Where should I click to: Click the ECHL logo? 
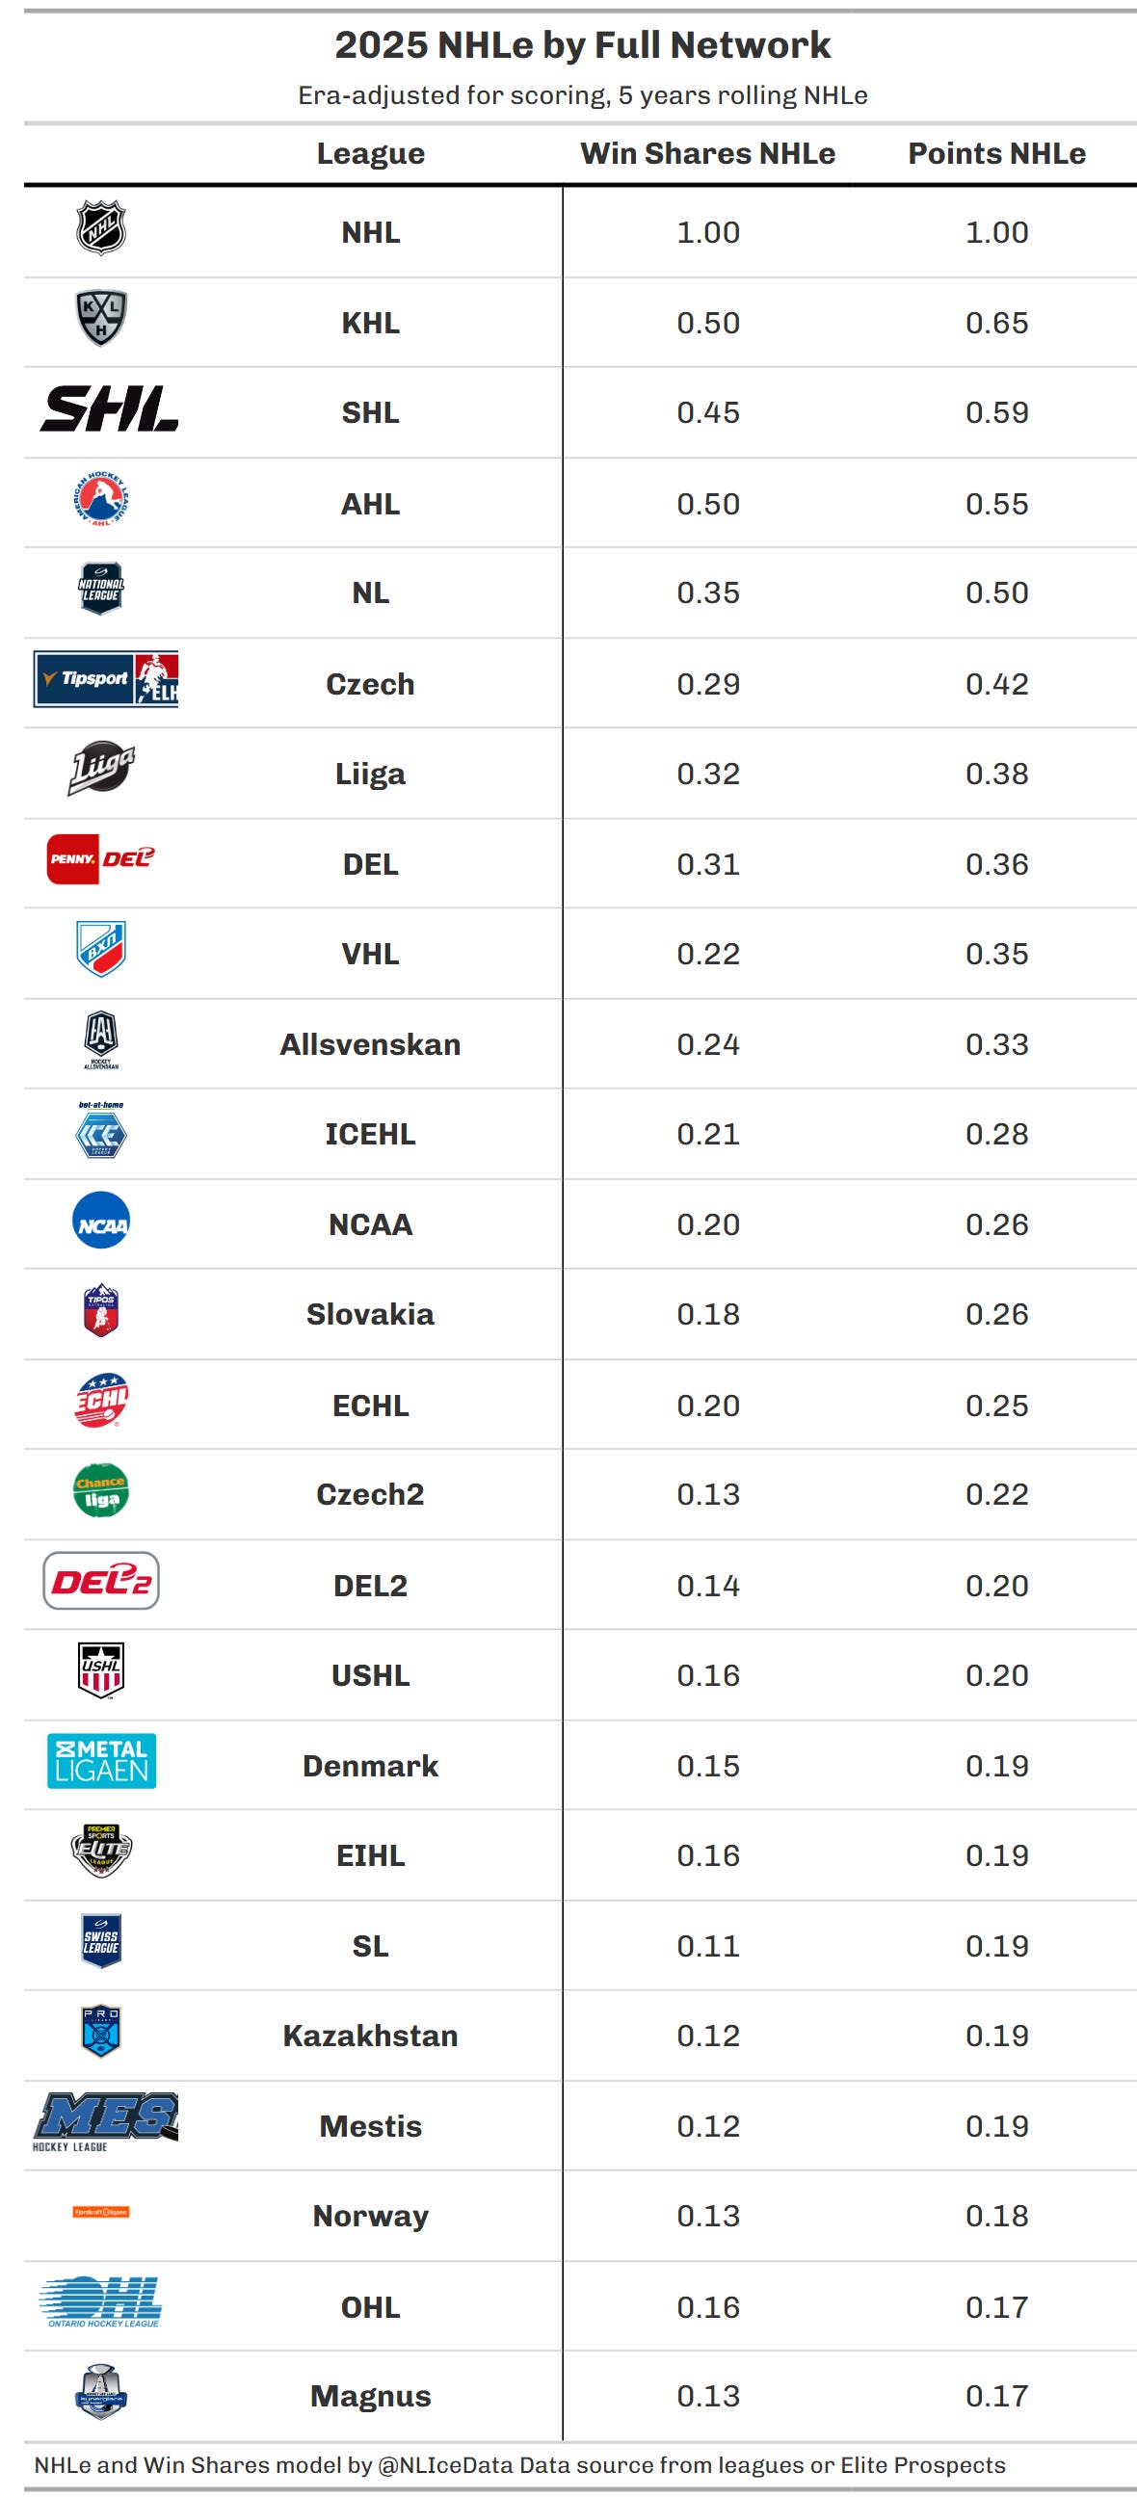click(101, 1400)
